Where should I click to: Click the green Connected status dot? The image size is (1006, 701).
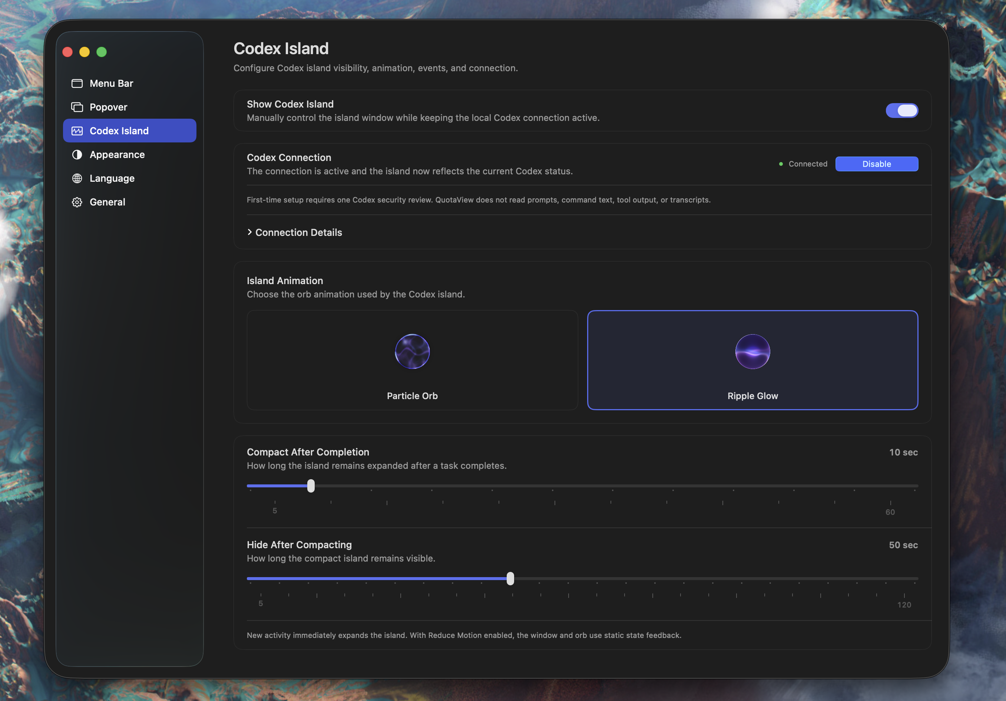[781, 164]
